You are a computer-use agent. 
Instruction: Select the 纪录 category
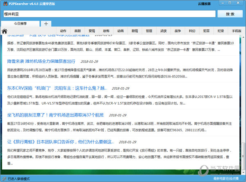[x=221, y=31]
